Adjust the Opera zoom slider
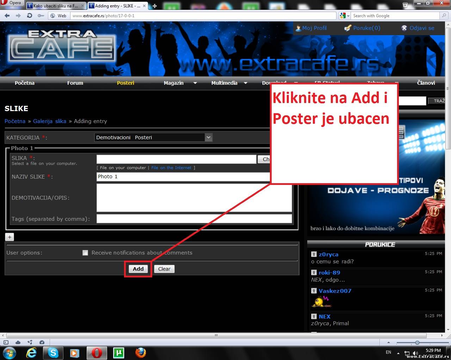451x360 pixels. coord(417,342)
